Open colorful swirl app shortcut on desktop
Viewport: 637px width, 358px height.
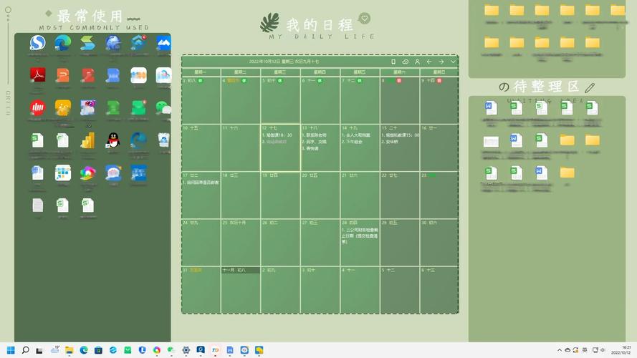click(87, 173)
